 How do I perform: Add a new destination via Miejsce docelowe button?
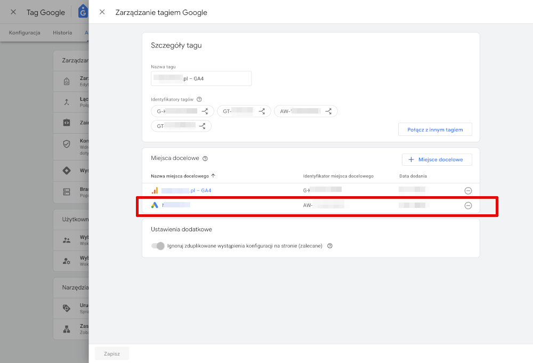click(x=437, y=159)
